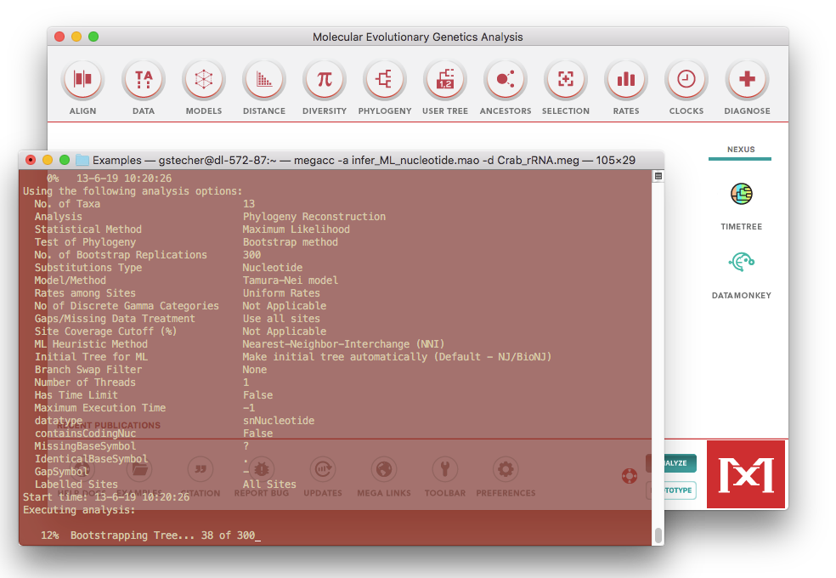Click the 'Has Time Limit' label
836x578 pixels.
pyautogui.click(x=76, y=395)
